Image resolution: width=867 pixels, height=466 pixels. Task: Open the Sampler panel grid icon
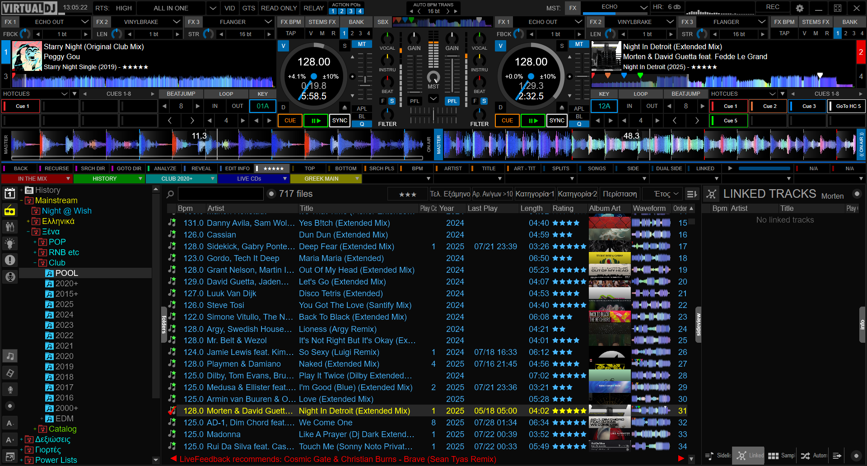(773, 456)
